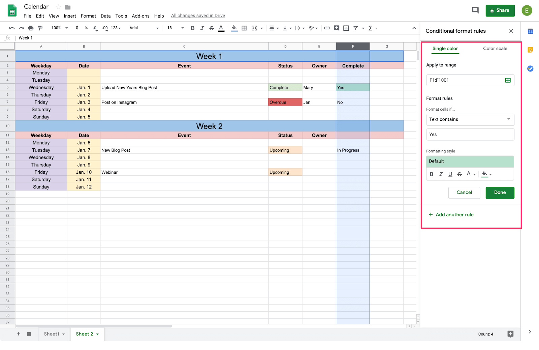The height and width of the screenshot is (350, 539).
Task: Open the Explore button at bottom right
Action: [x=510, y=334]
